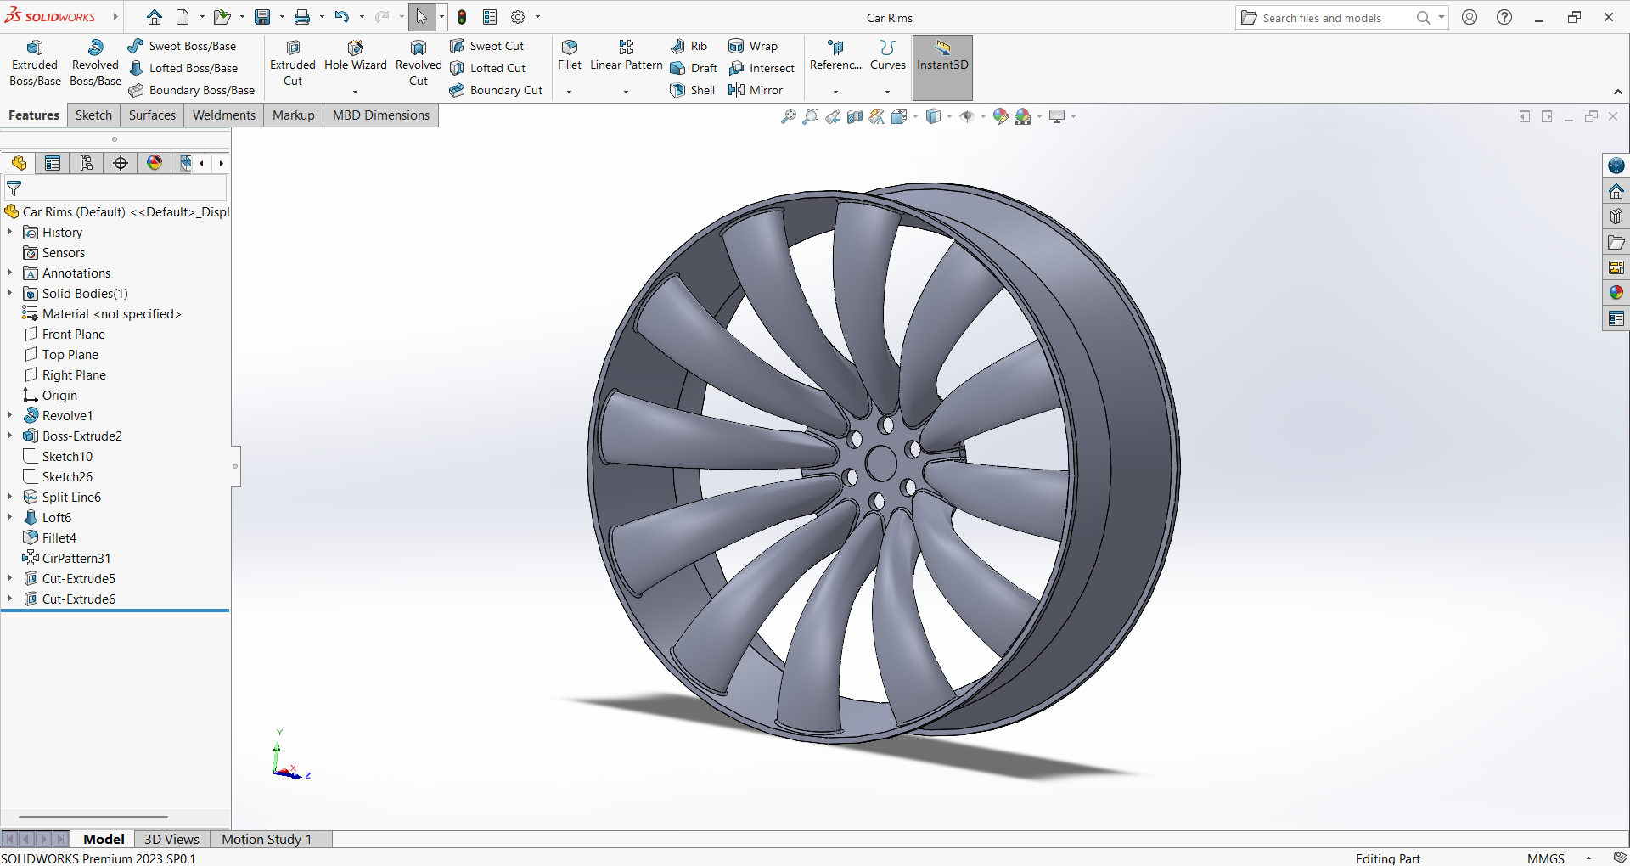Open the Appearances tab in task pane
This screenshot has height=866, width=1630.
pyautogui.click(x=1616, y=293)
